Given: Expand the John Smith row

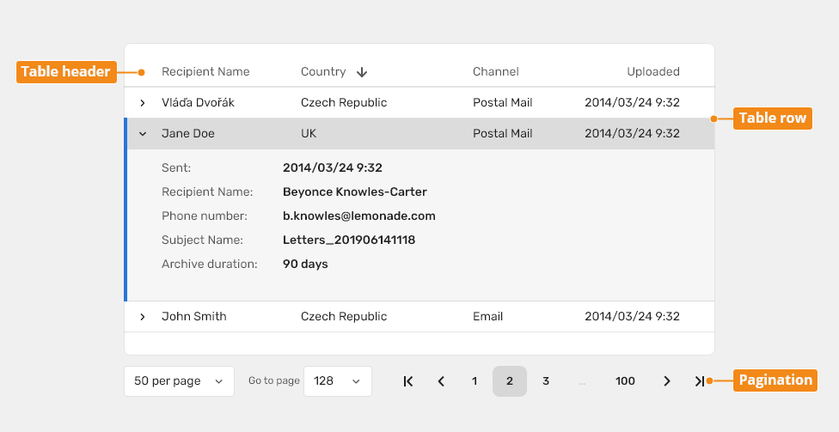Looking at the screenshot, I should pyautogui.click(x=143, y=317).
